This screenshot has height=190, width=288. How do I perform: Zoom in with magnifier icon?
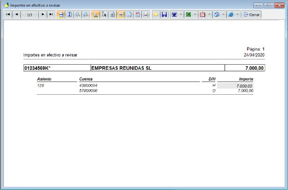pos(78,14)
